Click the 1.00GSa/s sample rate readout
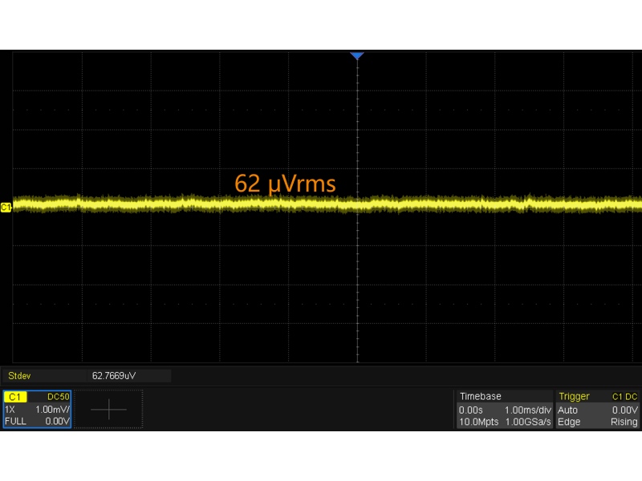642x481 pixels. coord(528,422)
